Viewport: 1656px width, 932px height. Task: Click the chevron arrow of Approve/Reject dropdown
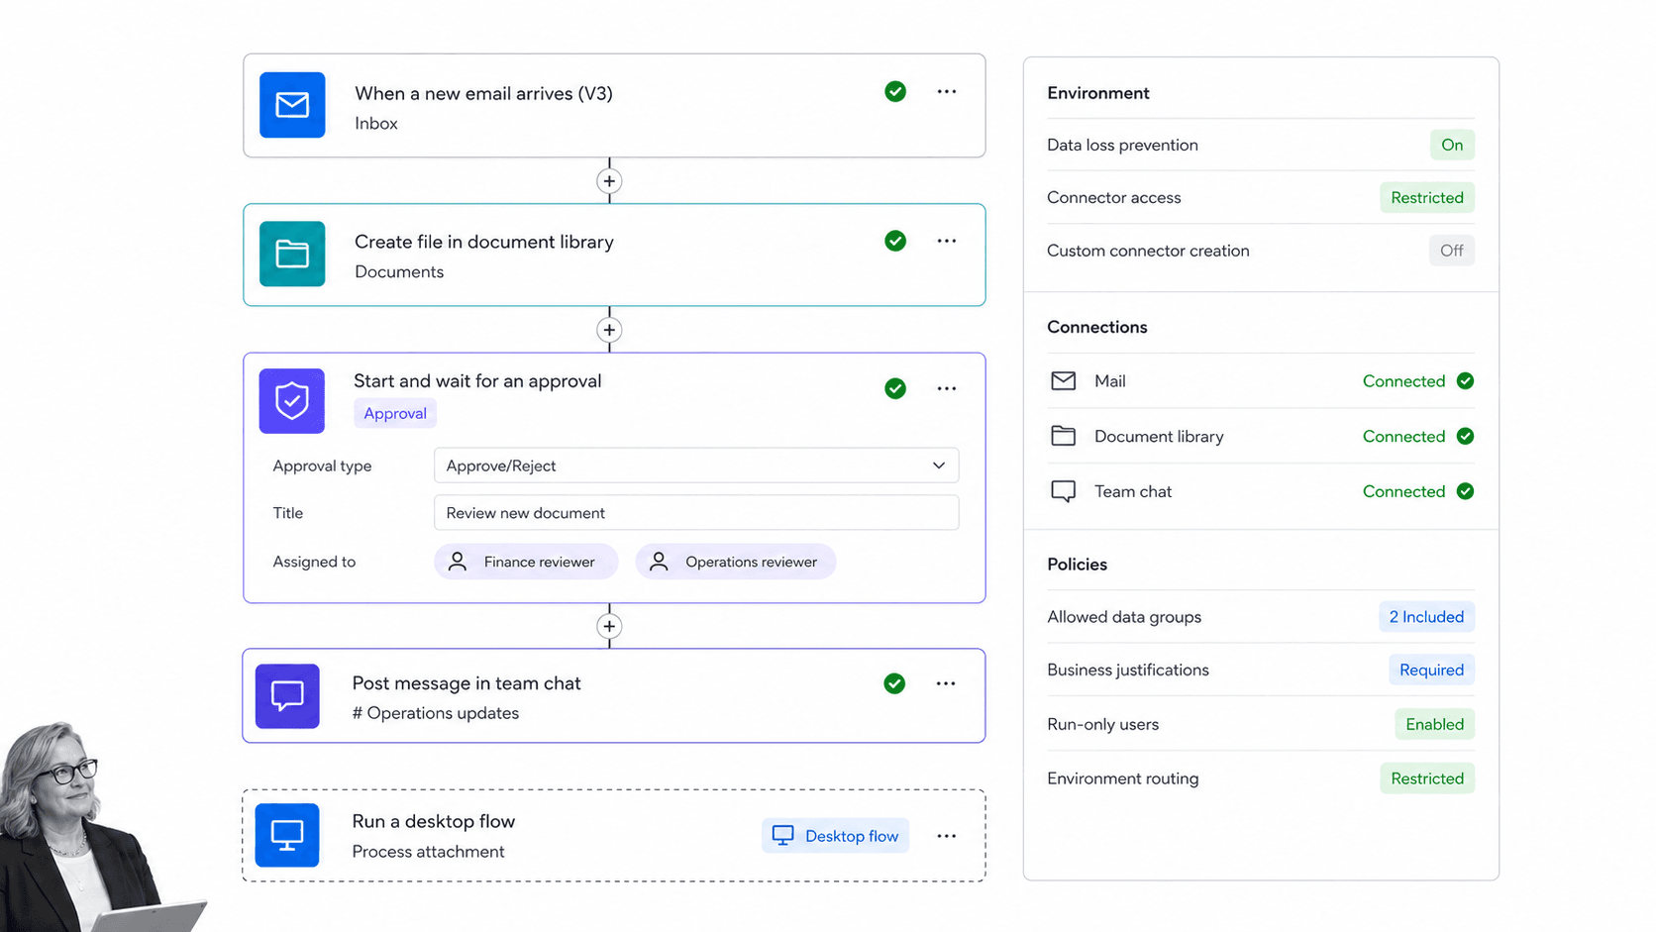(x=939, y=466)
